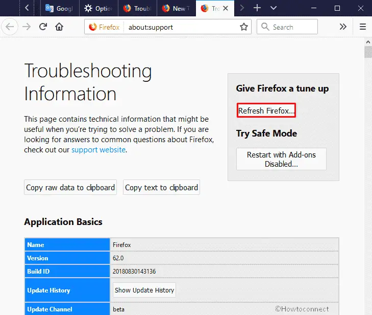The width and height of the screenshot is (372, 315).
Task: Minimize the Firefox window
Action: 314,8
